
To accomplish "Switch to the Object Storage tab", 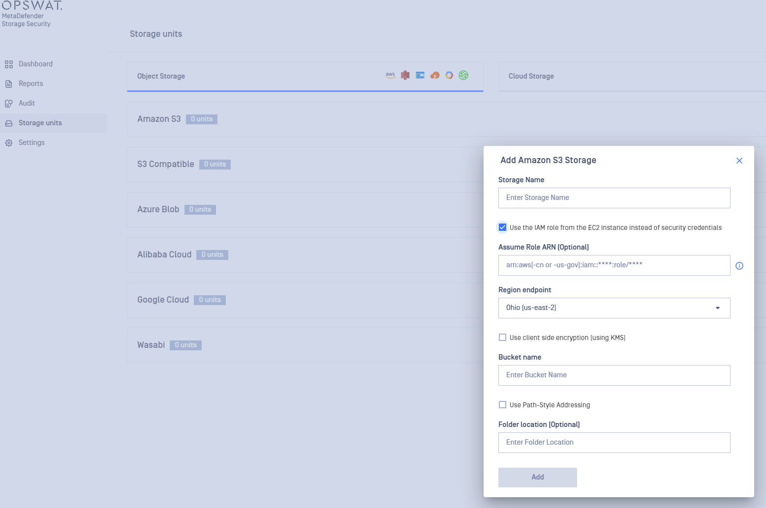I will pos(305,76).
